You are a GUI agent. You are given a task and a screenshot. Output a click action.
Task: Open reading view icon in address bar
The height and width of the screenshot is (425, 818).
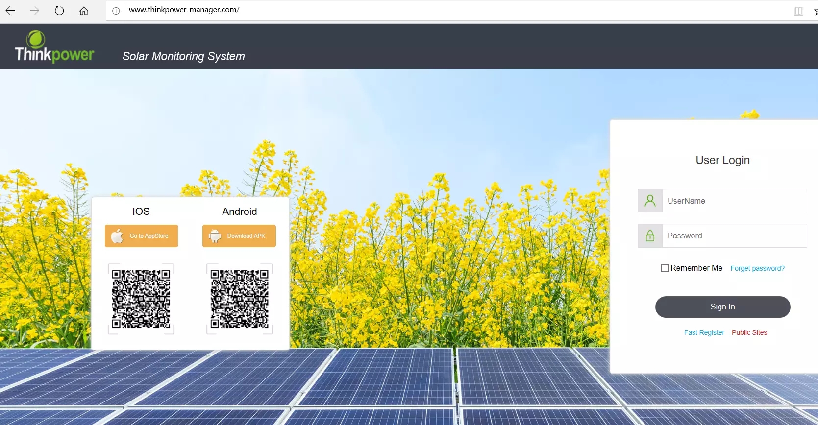[x=798, y=11]
